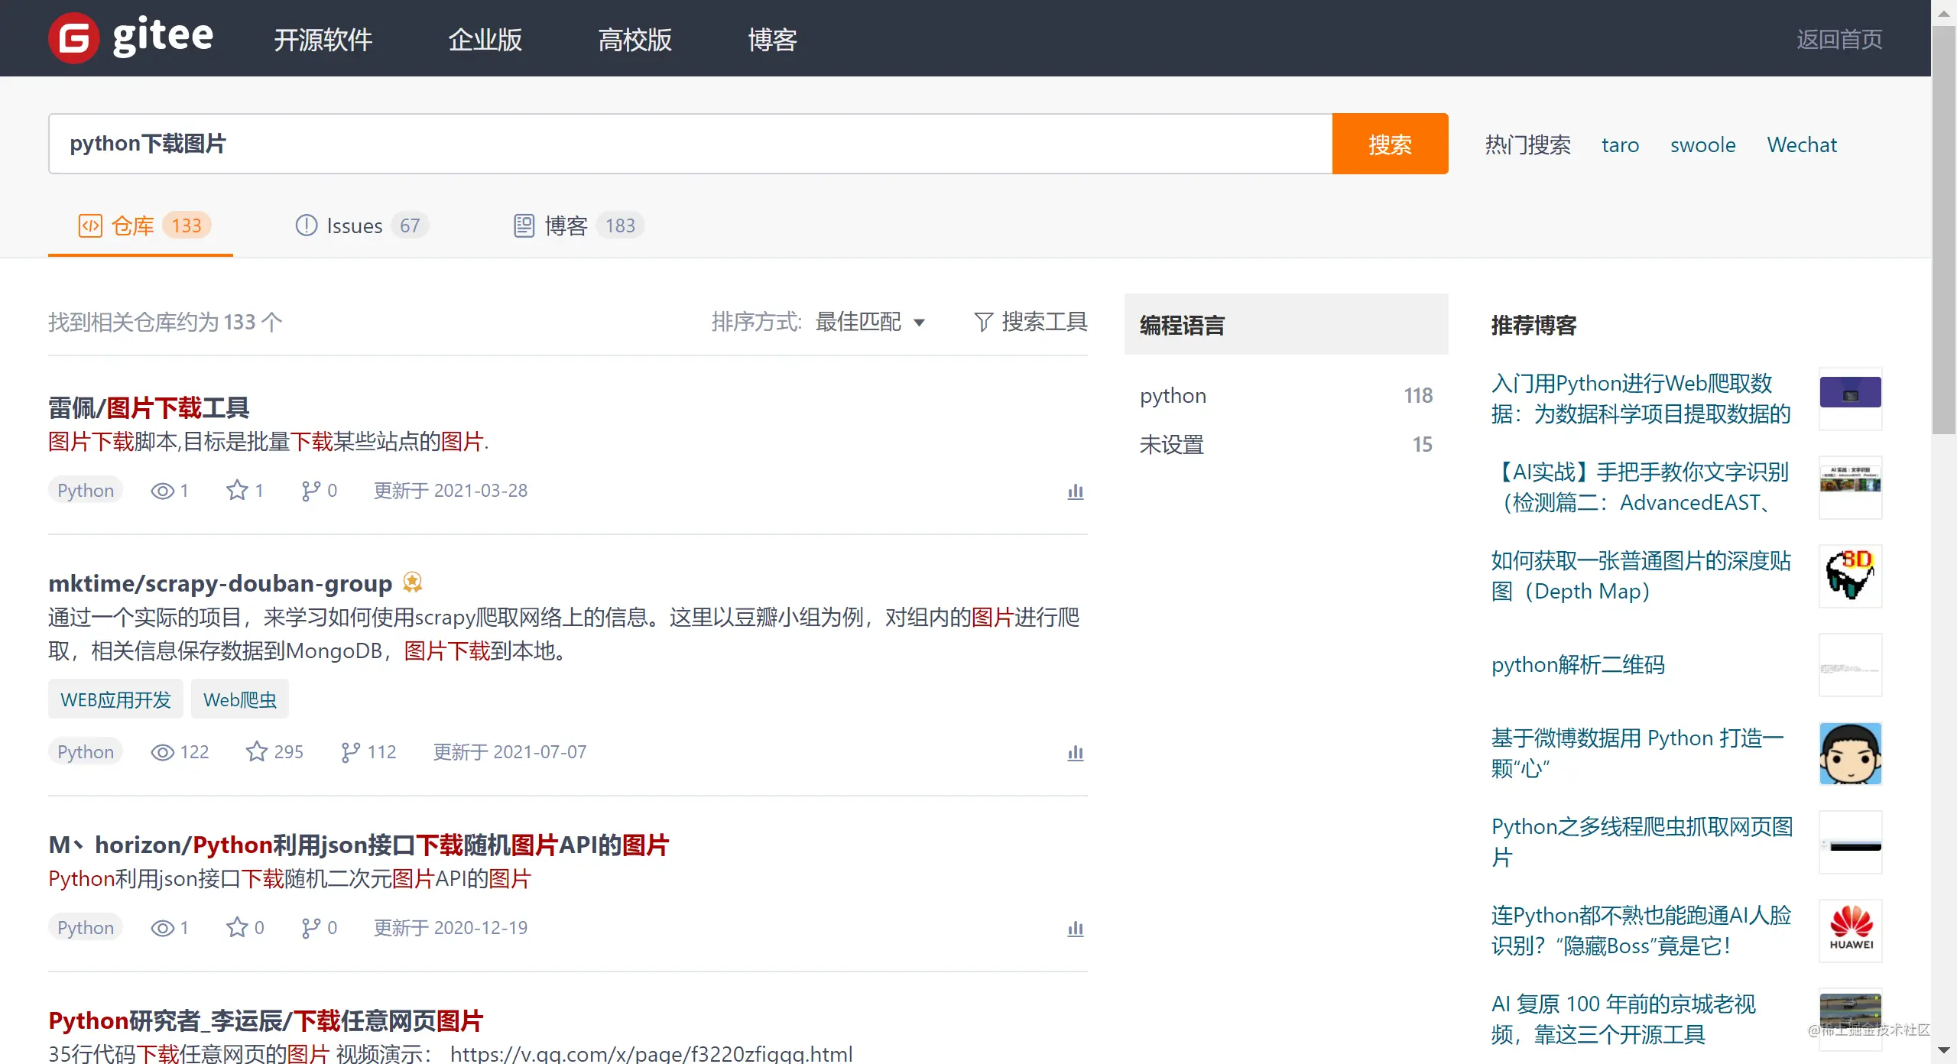This screenshot has width=1957, height=1064.
Task: Click the blog document icon in 博客 tab
Action: tap(524, 225)
